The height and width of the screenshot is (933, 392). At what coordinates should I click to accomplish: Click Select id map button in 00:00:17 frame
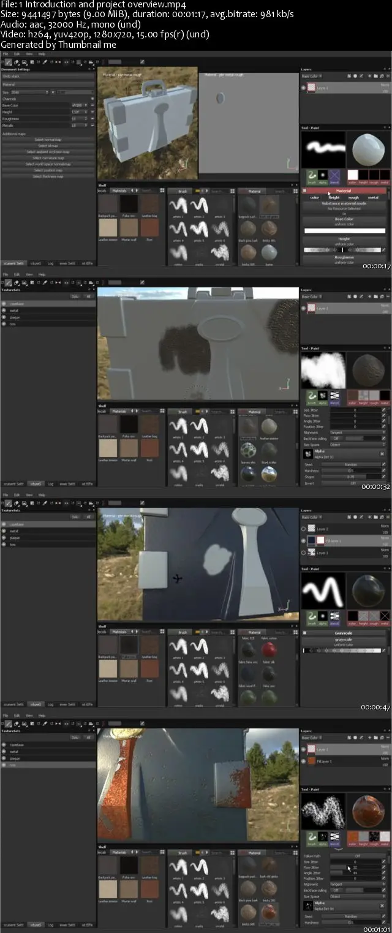48,146
